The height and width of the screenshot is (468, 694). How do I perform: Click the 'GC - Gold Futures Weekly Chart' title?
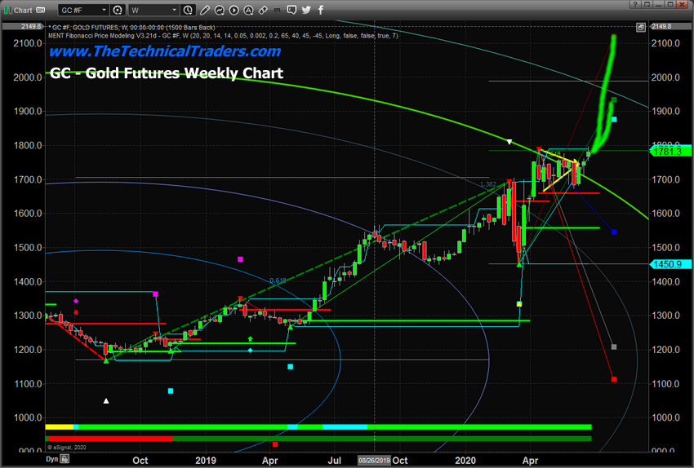(167, 73)
